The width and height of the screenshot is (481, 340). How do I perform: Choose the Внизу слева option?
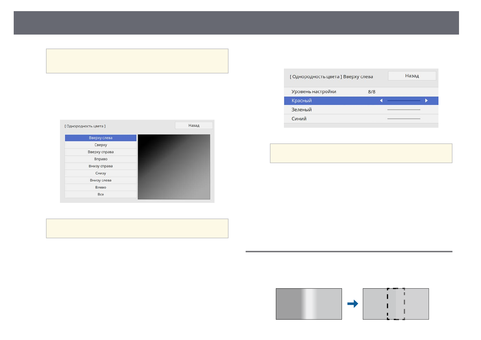tap(101, 180)
